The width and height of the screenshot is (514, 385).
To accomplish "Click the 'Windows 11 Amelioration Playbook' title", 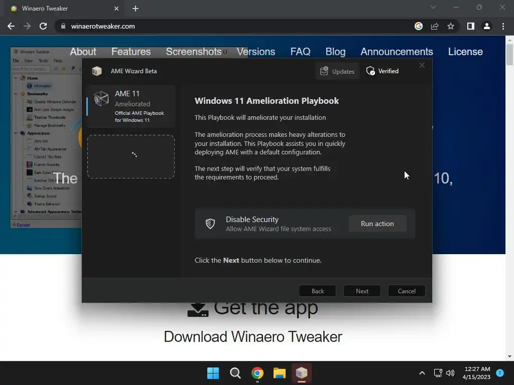I will coord(267,101).
